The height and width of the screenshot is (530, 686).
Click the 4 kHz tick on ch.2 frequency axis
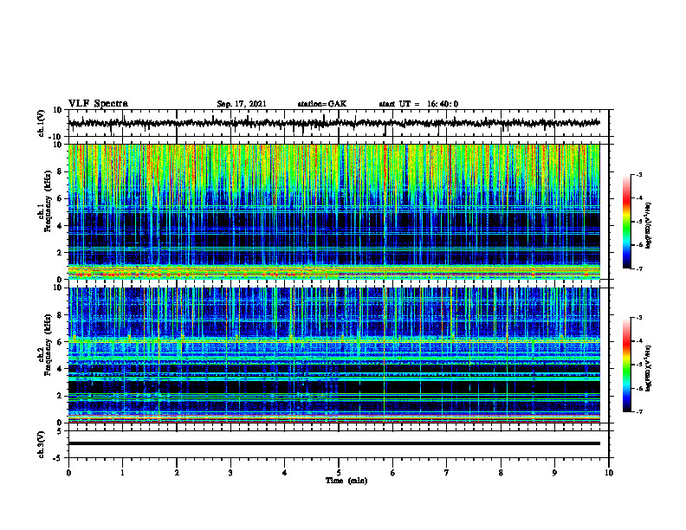[61, 369]
